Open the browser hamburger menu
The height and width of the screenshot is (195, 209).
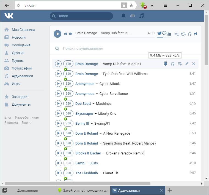coord(166,5)
